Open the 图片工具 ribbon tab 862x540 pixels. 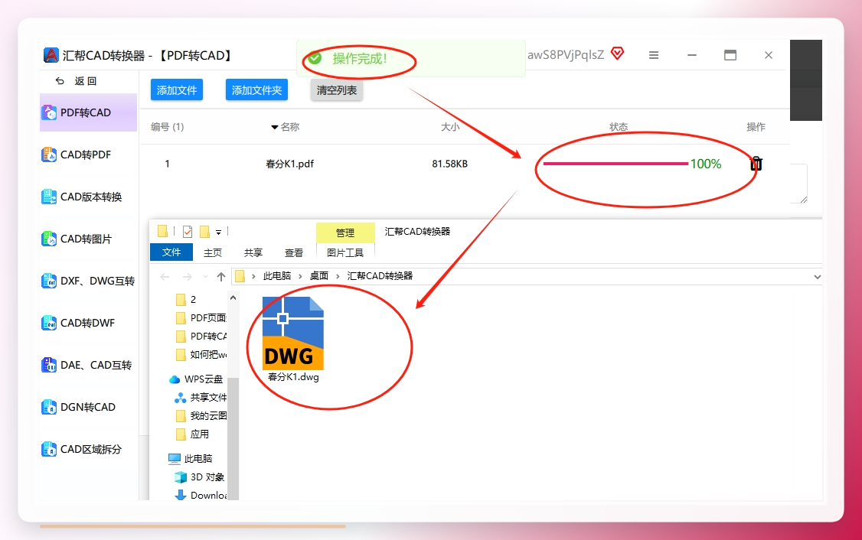coord(345,252)
